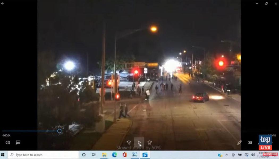Open mini view with the picture-in-picture icon
The width and height of the screenshot is (279, 159).
click(250, 142)
